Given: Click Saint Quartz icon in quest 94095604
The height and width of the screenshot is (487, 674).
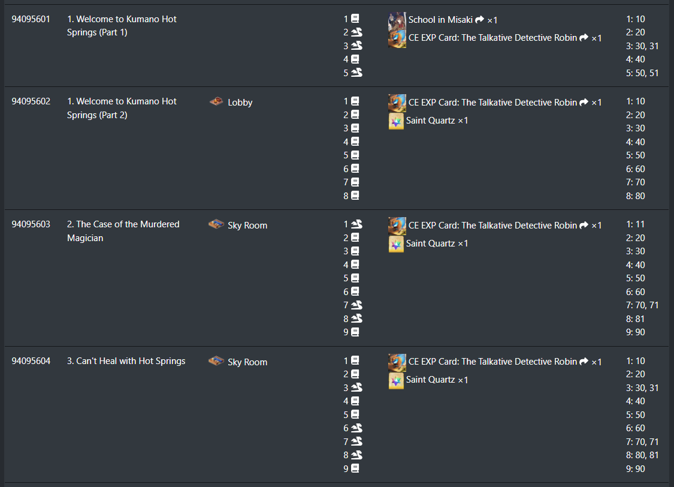Looking at the screenshot, I should [x=396, y=380].
